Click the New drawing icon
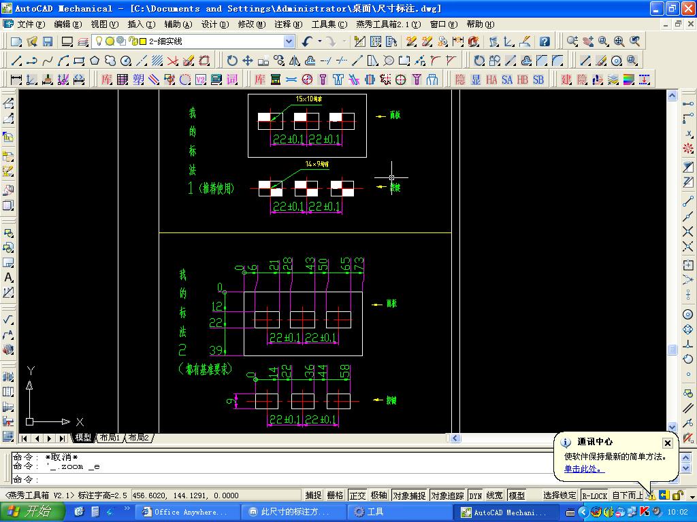The height and width of the screenshot is (522, 697). coord(16,41)
